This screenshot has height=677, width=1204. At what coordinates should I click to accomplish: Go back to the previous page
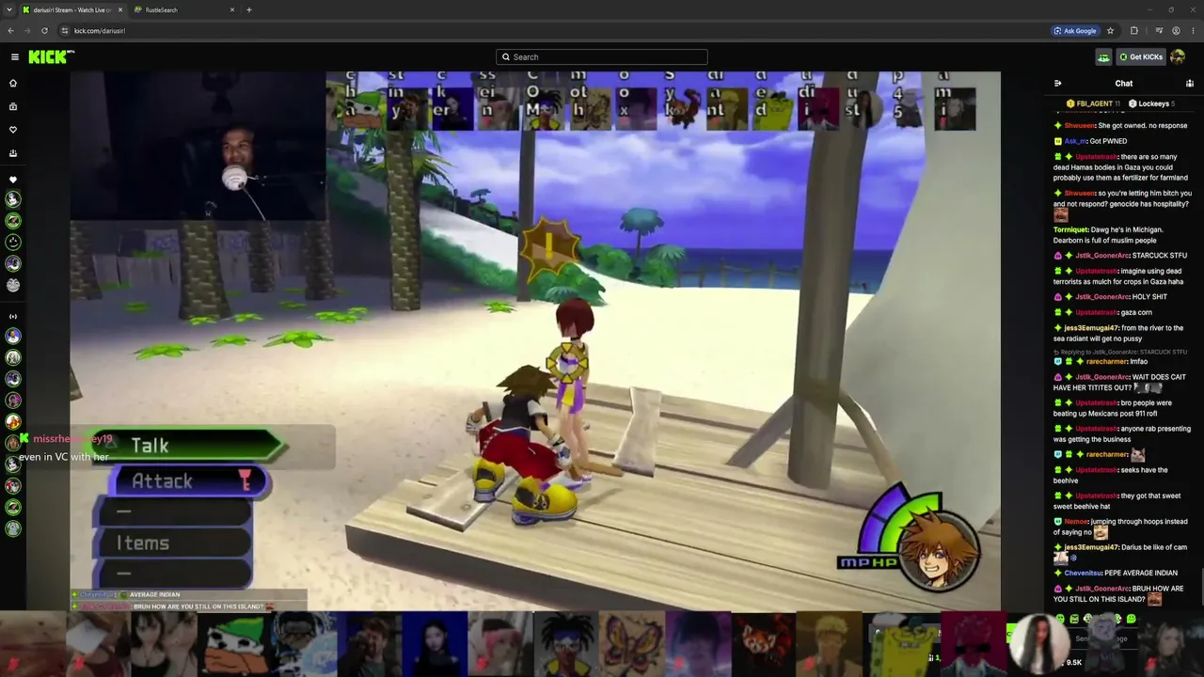[10, 30]
